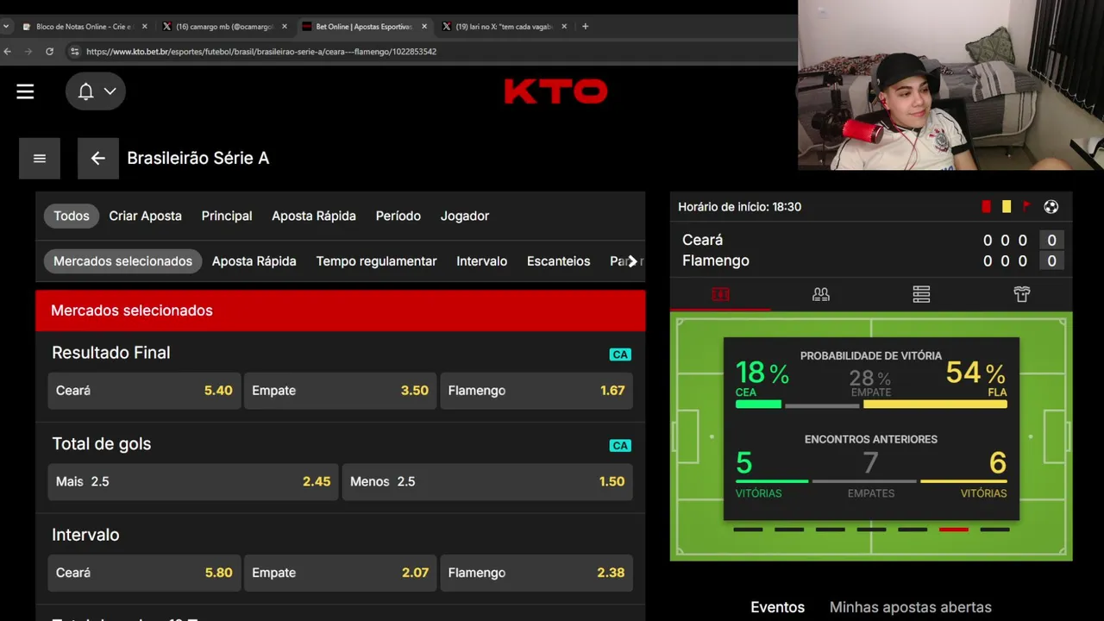Close the Bet Online browser tab
This screenshot has height=621, width=1104.
[x=424, y=27]
